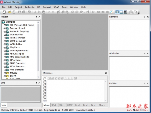
Task: Click the Print icon in toolbar
Action: point(29,12)
